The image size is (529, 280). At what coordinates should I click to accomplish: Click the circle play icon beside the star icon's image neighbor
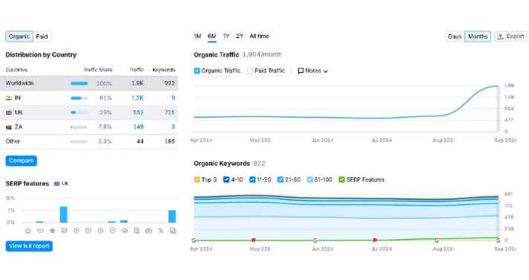pos(76,231)
